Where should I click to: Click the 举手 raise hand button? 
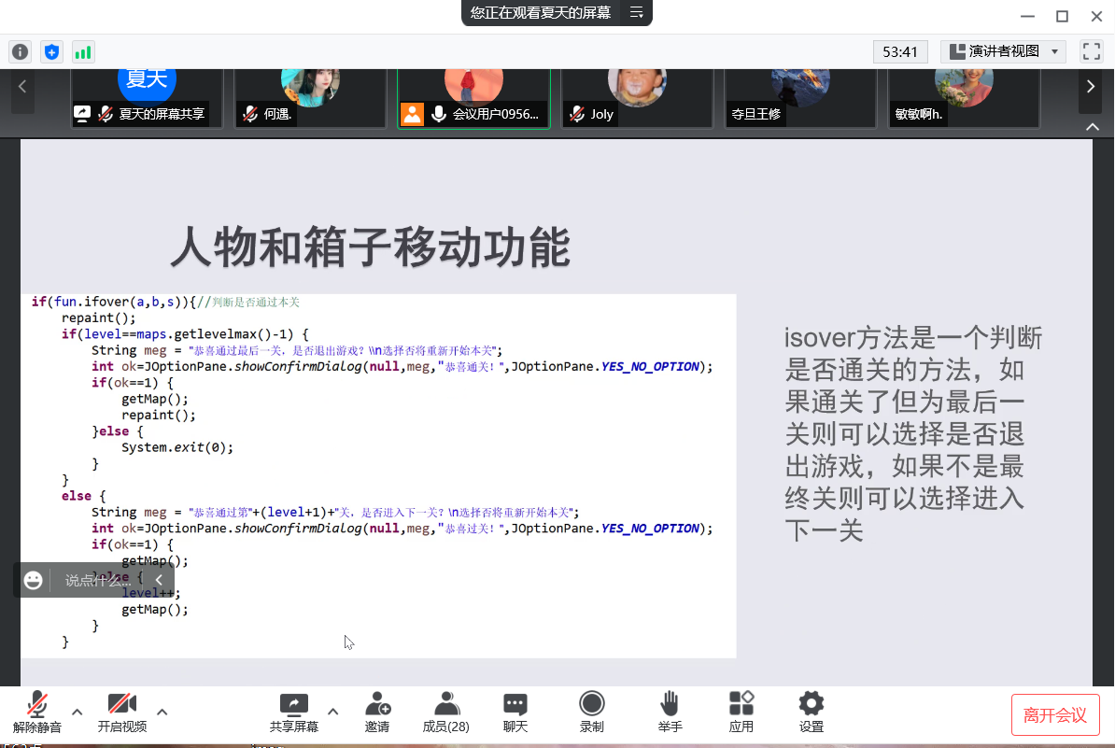pyautogui.click(x=670, y=712)
